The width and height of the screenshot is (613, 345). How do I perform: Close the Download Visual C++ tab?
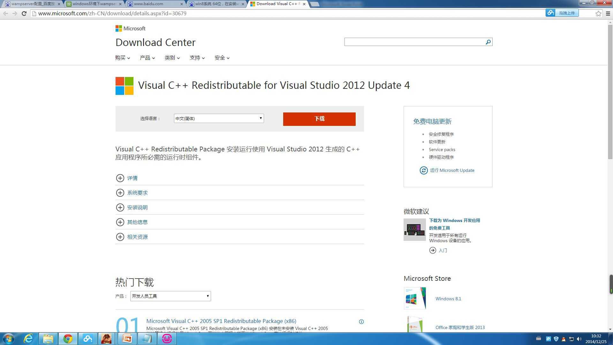[x=304, y=4]
